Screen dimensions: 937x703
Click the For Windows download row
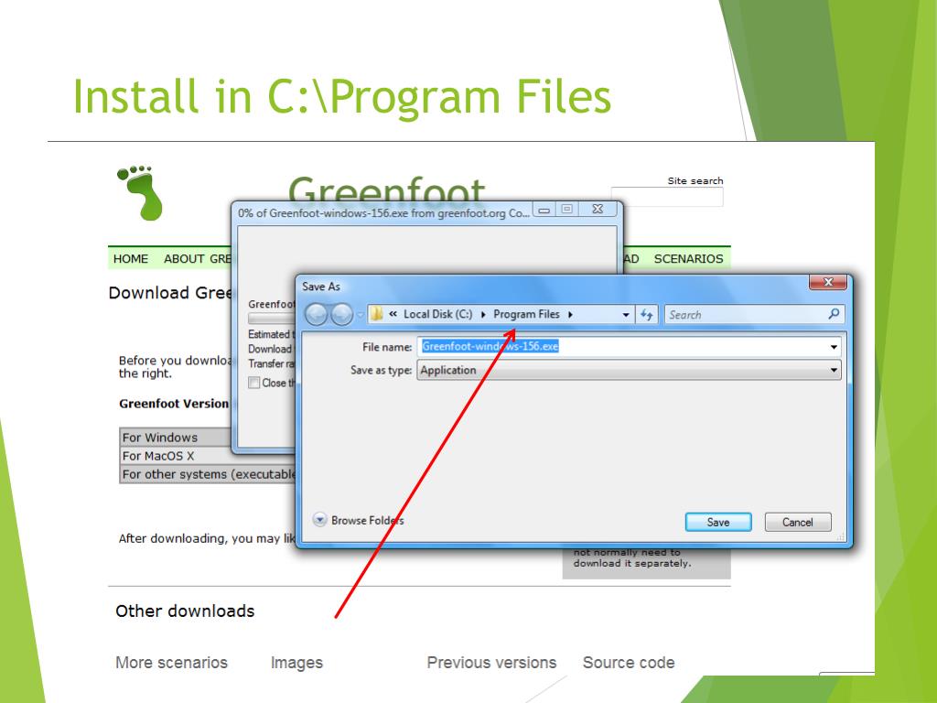click(x=177, y=438)
